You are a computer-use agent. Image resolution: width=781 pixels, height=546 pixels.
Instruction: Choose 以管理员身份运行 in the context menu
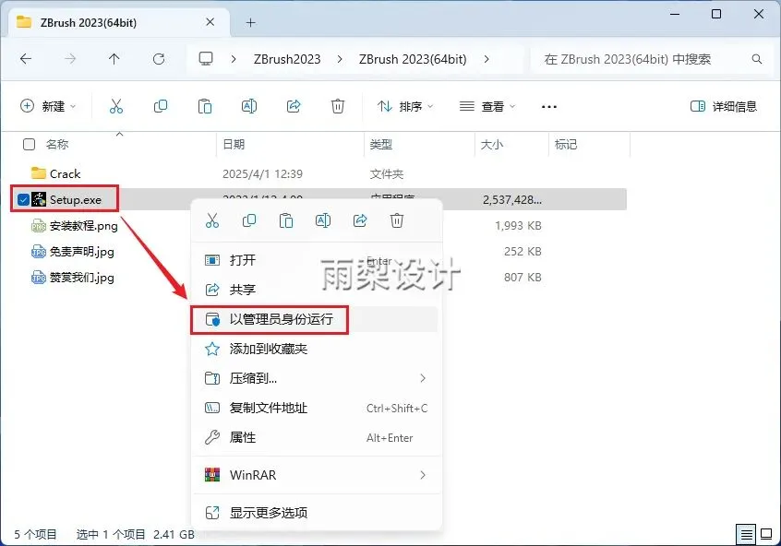point(317,319)
